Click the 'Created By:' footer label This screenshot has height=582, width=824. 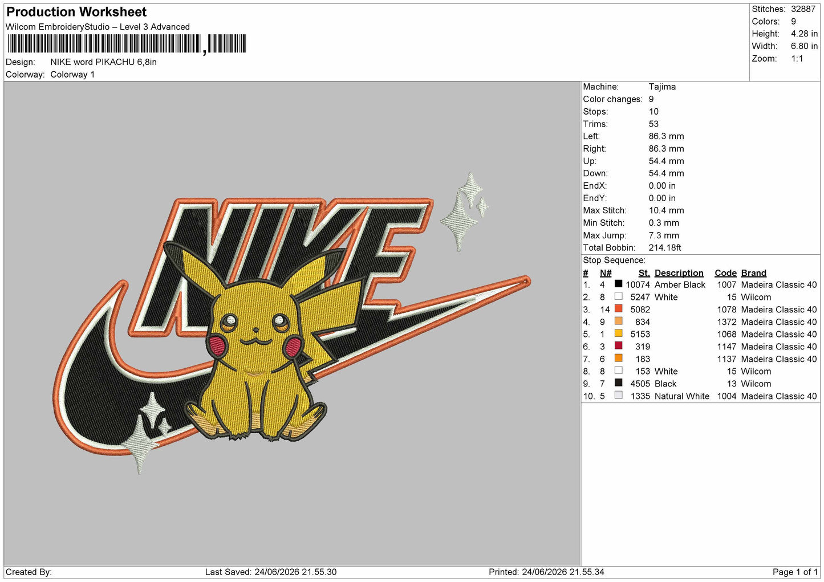(29, 572)
